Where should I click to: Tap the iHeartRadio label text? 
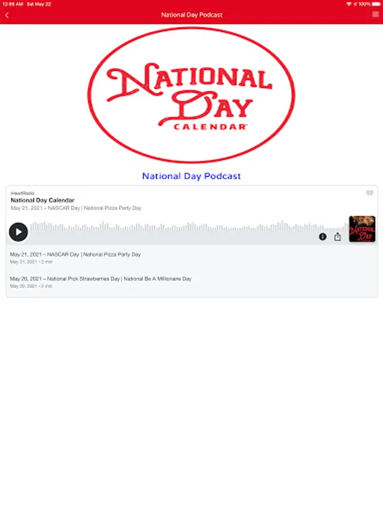[23, 193]
